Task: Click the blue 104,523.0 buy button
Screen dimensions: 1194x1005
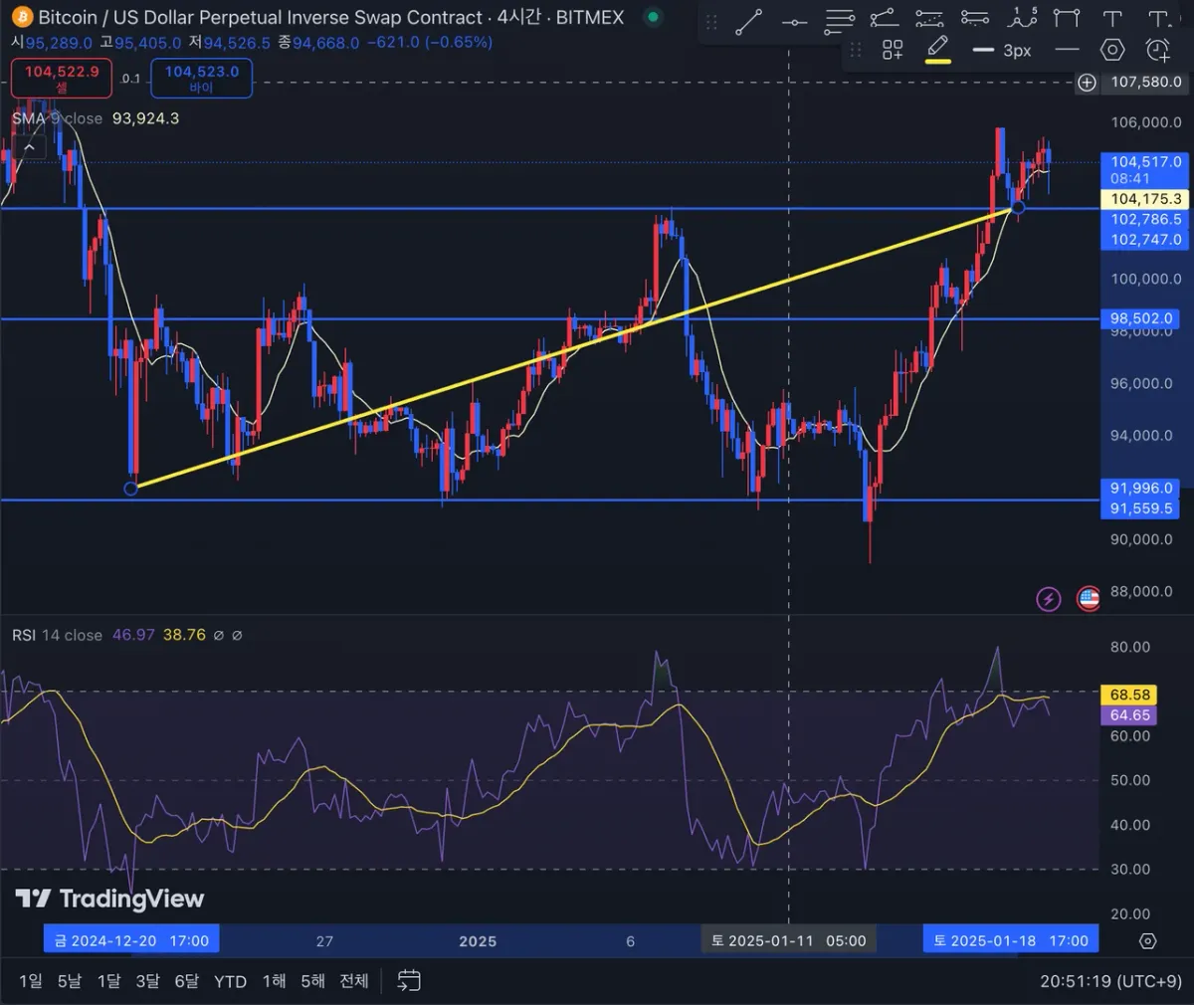Action: (x=202, y=78)
